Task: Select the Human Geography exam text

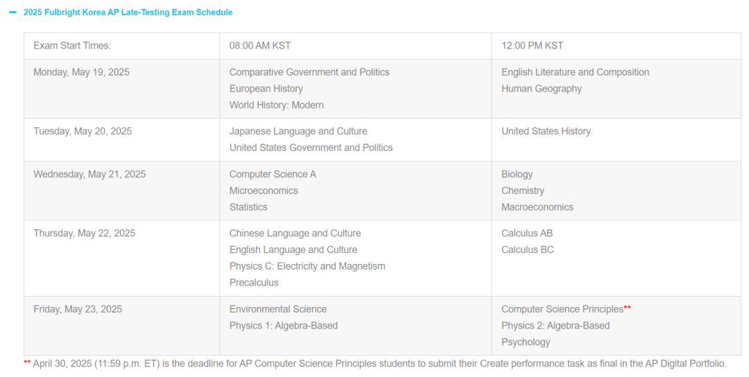Action: pos(541,89)
